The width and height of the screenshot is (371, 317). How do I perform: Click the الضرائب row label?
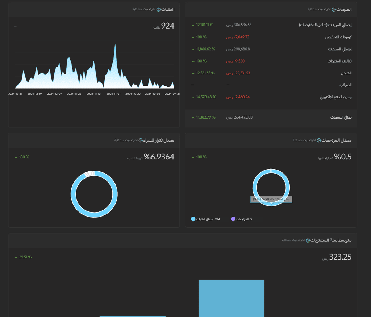point(346,85)
